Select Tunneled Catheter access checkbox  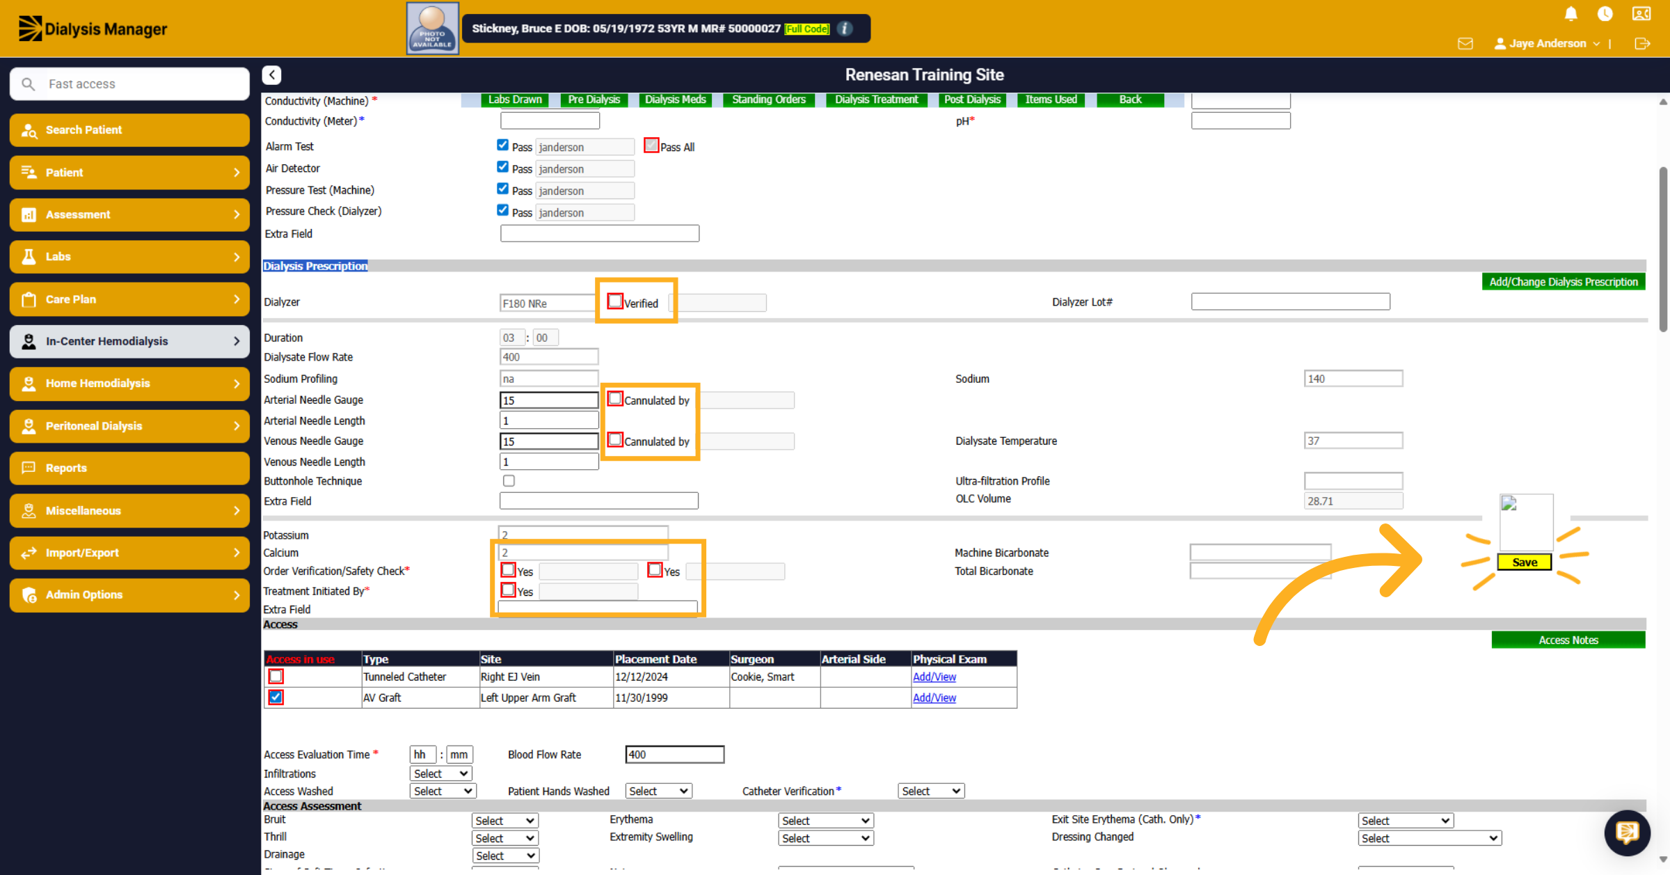pos(276,676)
